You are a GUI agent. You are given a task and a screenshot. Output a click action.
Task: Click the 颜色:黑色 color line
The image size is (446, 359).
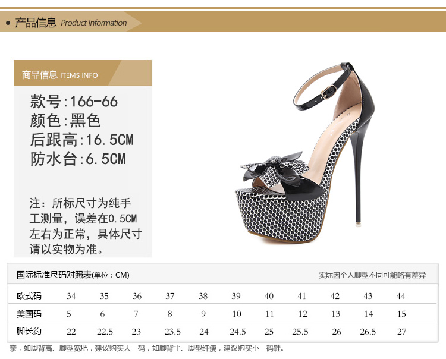tap(65, 121)
